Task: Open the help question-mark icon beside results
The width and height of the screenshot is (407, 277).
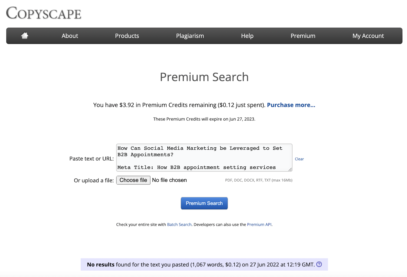Action: [x=319, y=264]
